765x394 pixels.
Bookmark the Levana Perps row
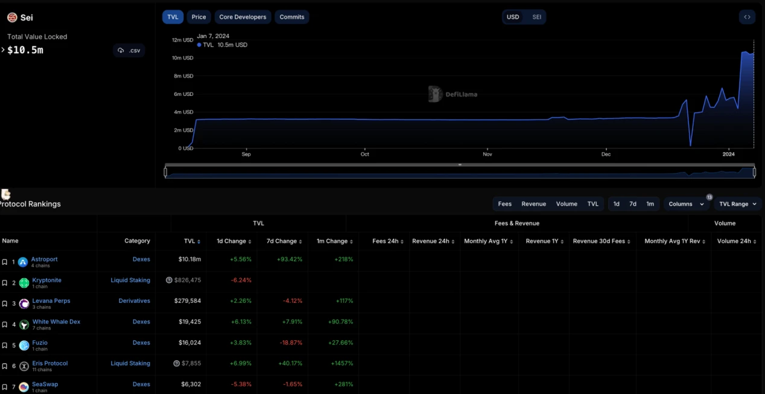coord(5,303)
